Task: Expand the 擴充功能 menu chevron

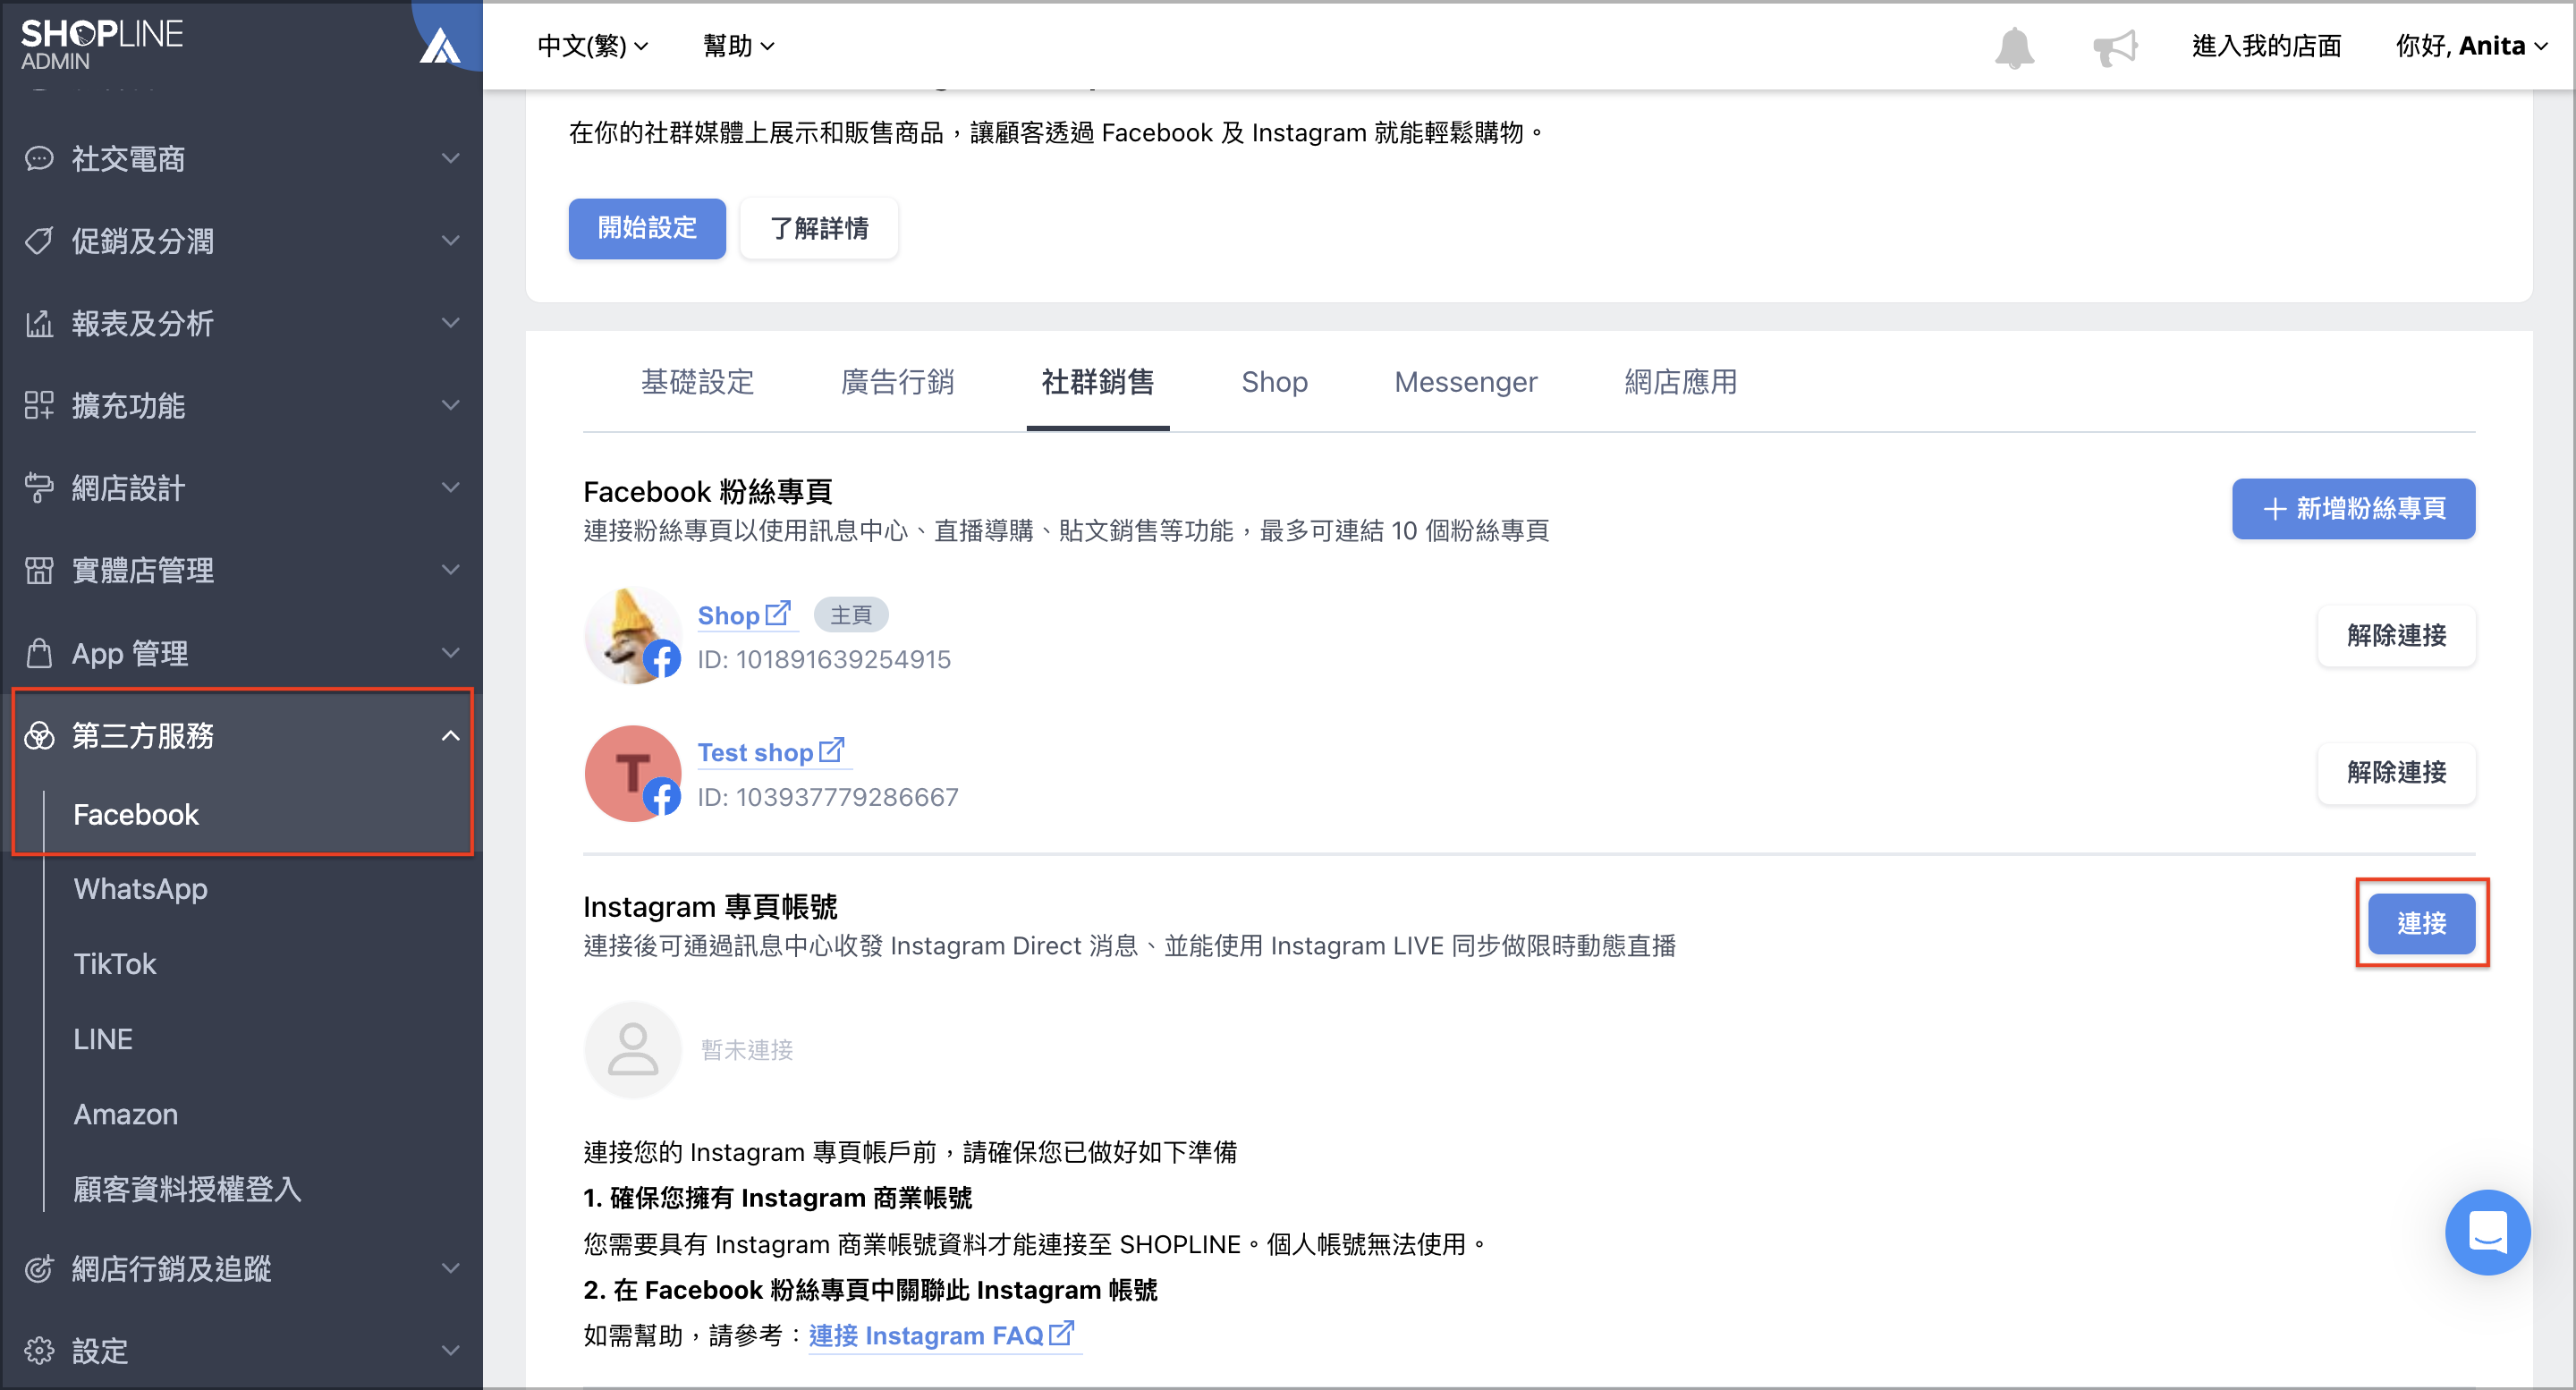Action: click(x=451, y=405)
